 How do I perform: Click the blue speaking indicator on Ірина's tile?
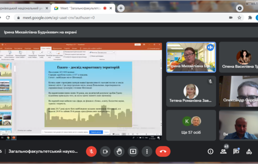click(210, 47)
